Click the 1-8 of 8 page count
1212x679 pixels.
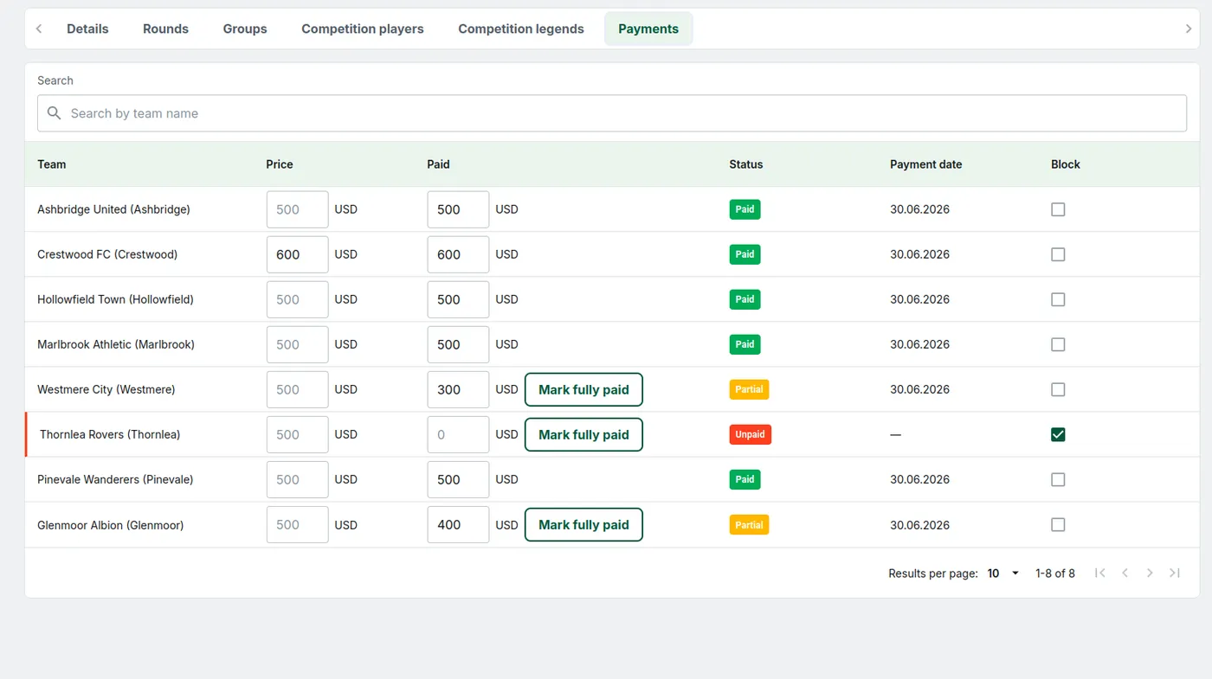[1055, 573]
